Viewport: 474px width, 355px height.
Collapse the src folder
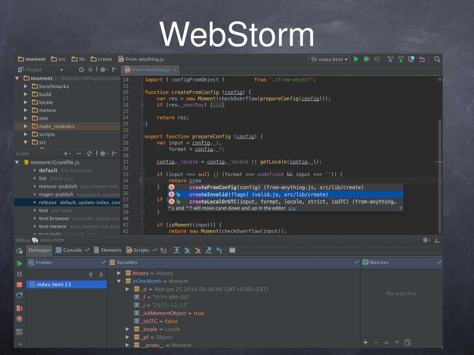[26, 142]
